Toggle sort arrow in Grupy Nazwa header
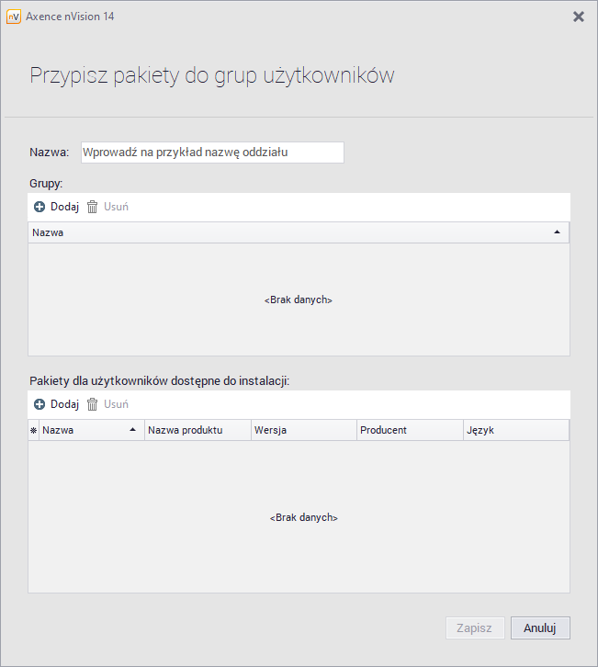The height and width of the screenshot is (667, 598). point(557,233)
